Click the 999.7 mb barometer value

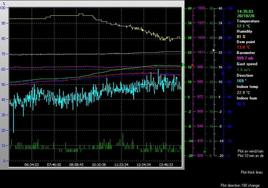click(x=245, y=58)
